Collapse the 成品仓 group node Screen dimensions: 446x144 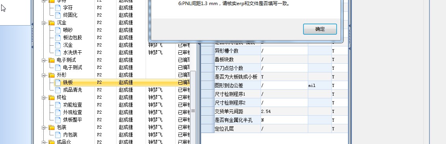(x=44, y=142)
